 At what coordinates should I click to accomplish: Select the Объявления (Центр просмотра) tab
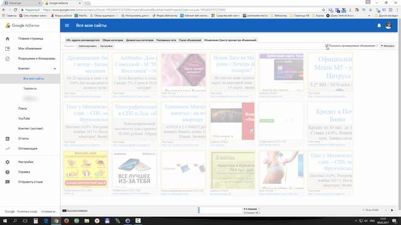pos(230,40)
